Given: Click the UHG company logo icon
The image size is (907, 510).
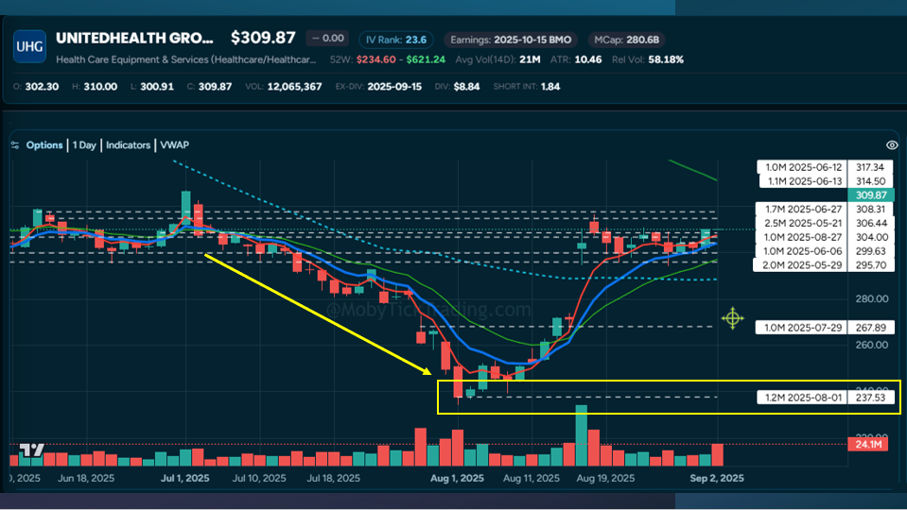Looking at the screenshot, I should point(29,46).
